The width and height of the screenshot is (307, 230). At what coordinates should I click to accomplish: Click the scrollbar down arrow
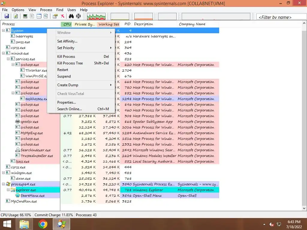tap(304, 208)
